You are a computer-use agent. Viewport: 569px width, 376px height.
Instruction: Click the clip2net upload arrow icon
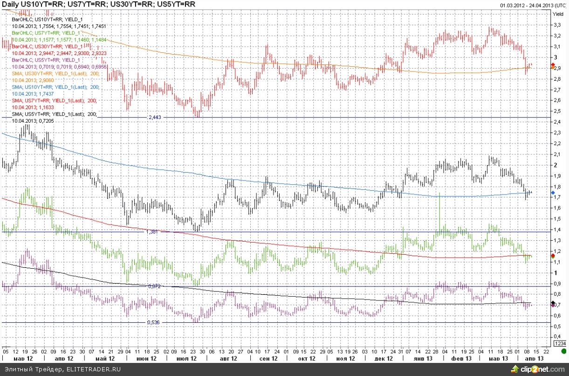pyautogui.click(x=515, y=369)
